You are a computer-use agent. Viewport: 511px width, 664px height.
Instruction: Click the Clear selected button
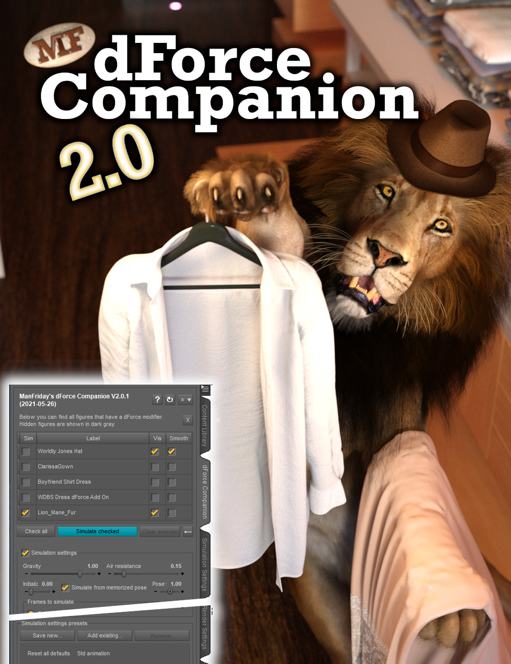coord(160,532)
